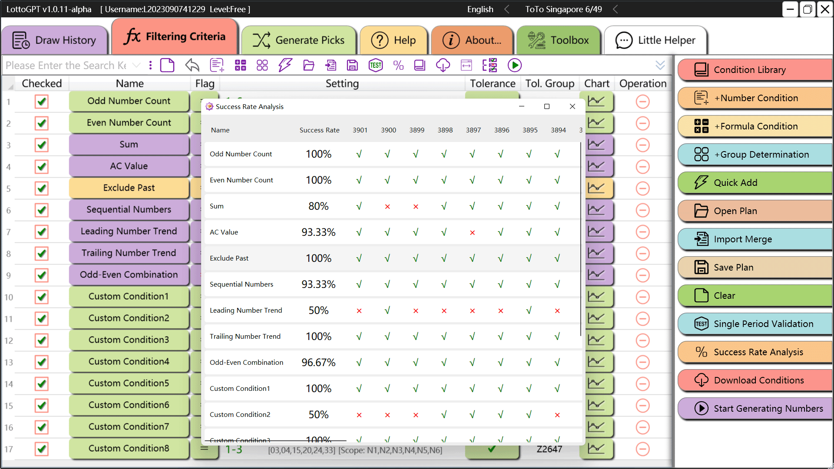834x469 pixels.
Task: Click the Condition Library button
Action: tap(755, 70)
